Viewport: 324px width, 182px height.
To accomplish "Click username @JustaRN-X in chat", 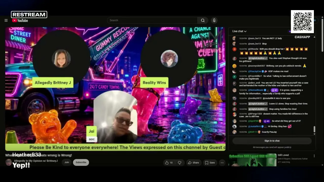I will tap(254, 126).
